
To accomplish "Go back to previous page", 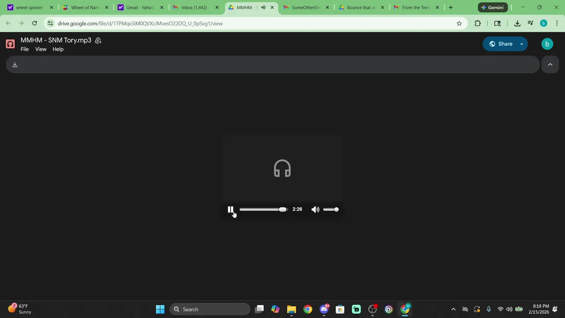I will (8, 23).
